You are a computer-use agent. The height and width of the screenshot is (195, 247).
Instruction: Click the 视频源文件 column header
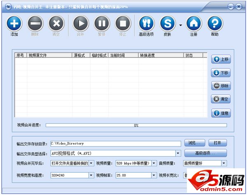point(49,56)
